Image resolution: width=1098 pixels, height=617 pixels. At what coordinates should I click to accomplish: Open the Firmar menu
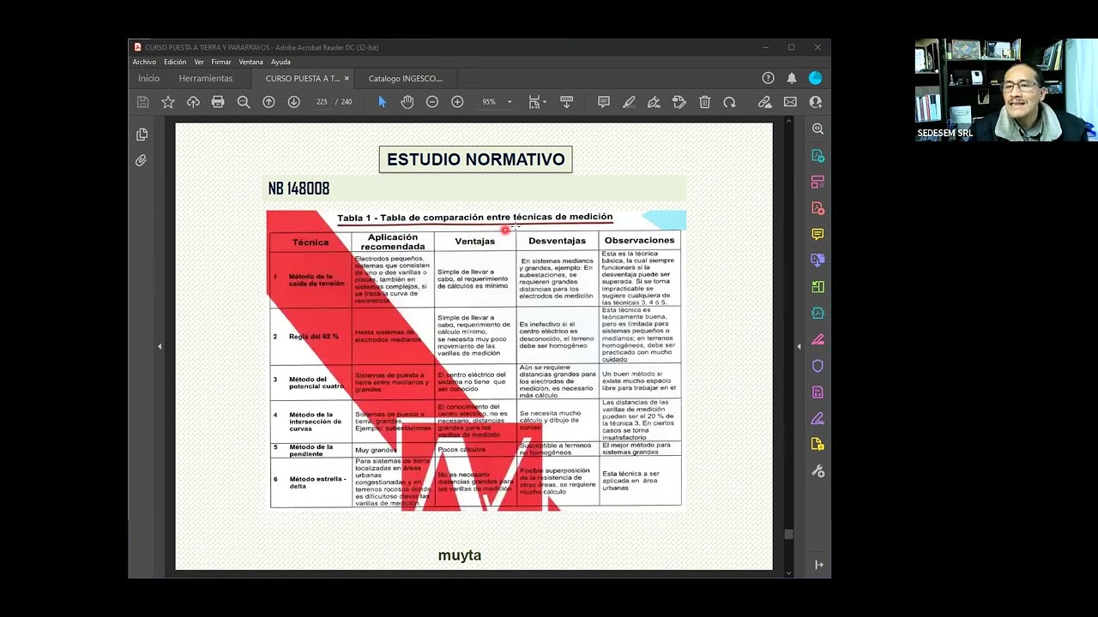point(221,62)
